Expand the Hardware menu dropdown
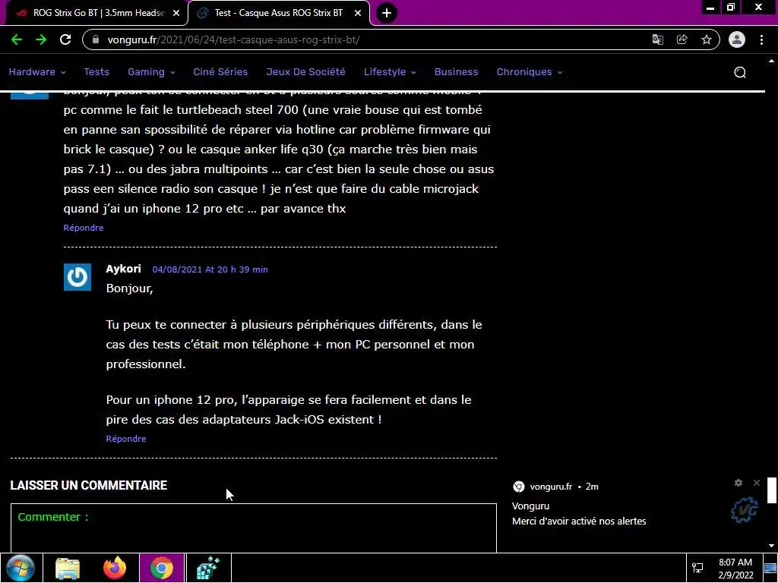Viewport: 778px width, 583px height. tap(36, 72)
